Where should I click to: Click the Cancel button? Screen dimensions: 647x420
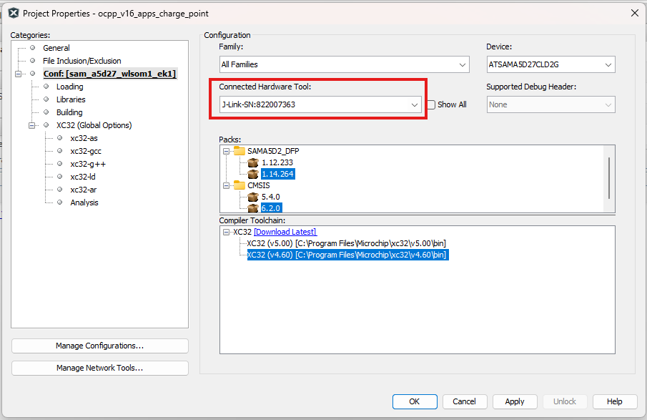(x=465, y=401)
